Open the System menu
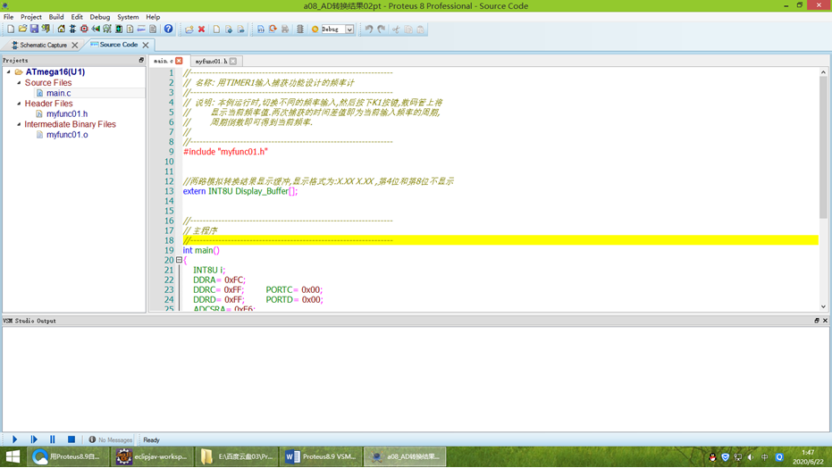The image size is (832, 468). click(x=128, y=17)
